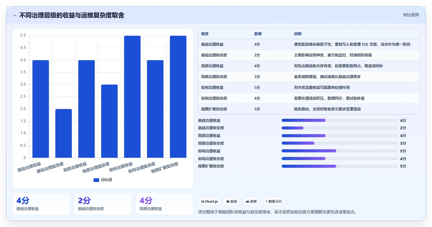This screenshot has width=432, height=227.
Task: Click the 架构治理复杂度 chart bar
Action: coord(155,109)
